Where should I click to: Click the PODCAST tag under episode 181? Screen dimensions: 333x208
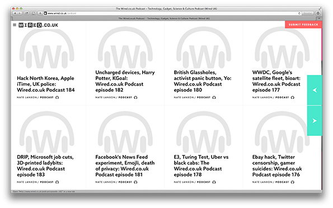[125, 182]
